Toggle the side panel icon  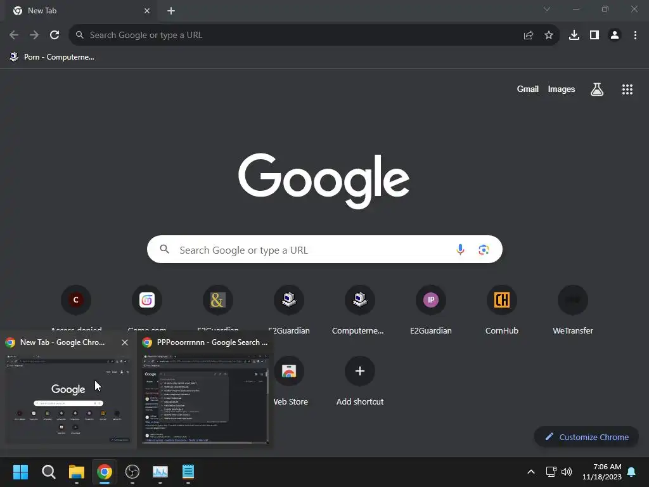click(594, 36)
